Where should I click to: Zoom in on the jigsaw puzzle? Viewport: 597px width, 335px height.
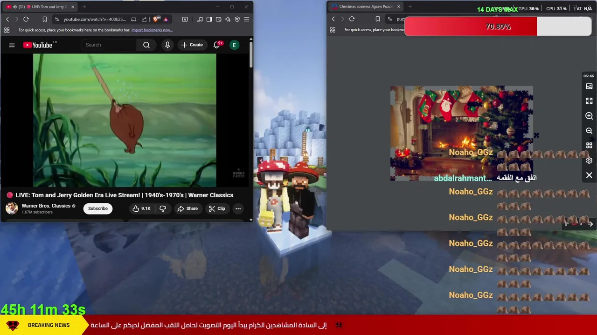[x=589, y=116]
